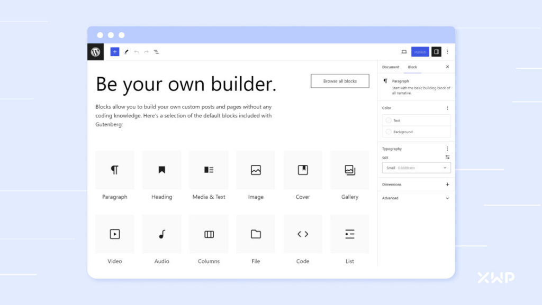
Task: Click the Preview device icon
Action: (404, 52)
